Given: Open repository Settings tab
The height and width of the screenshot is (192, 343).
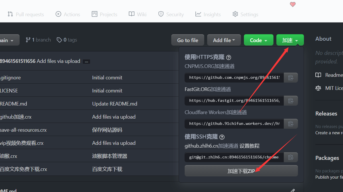Looking at the screenshot, I should pyautogui.click(x=245, y=14).
